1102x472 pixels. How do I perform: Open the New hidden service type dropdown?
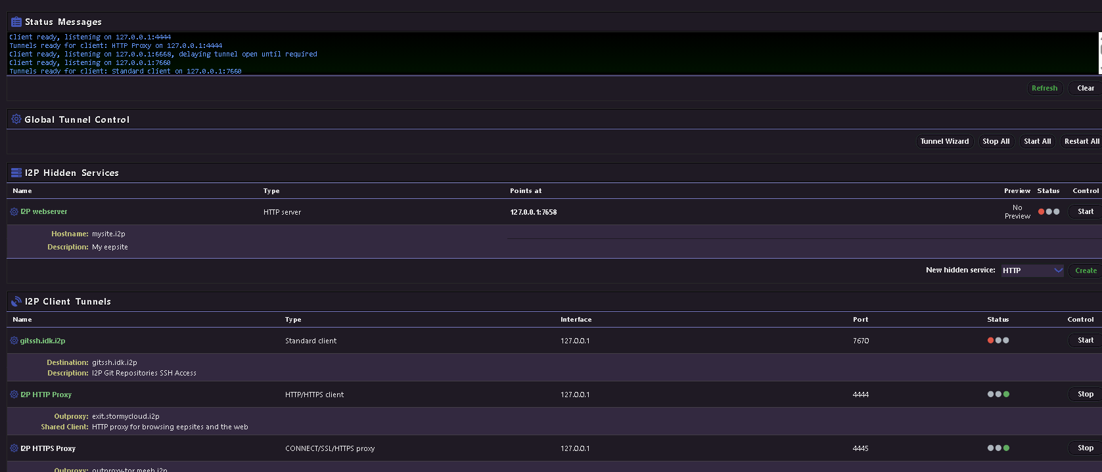[1032, 270]
